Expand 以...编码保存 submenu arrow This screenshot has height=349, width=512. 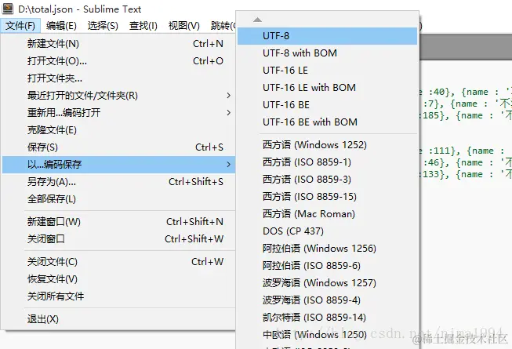[229, 164]
